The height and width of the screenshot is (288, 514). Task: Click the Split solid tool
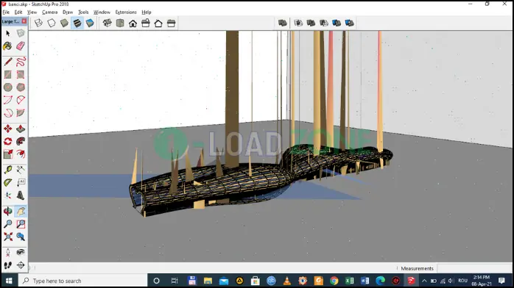[350, 23]
